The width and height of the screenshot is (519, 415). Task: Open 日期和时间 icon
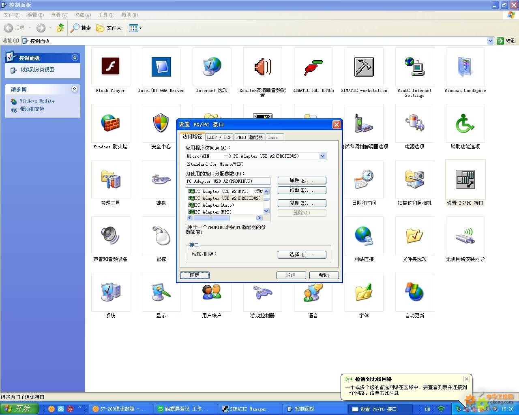point(364,180)
